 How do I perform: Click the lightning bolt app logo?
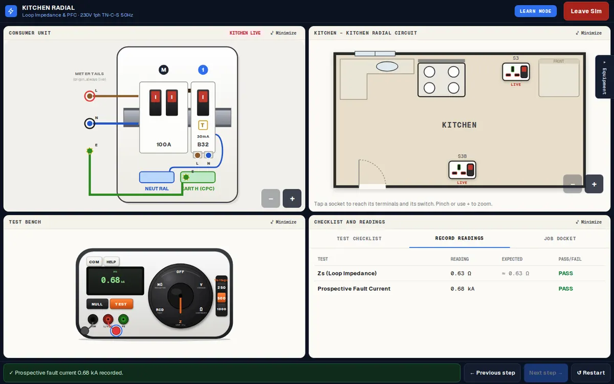click(11, 11)
